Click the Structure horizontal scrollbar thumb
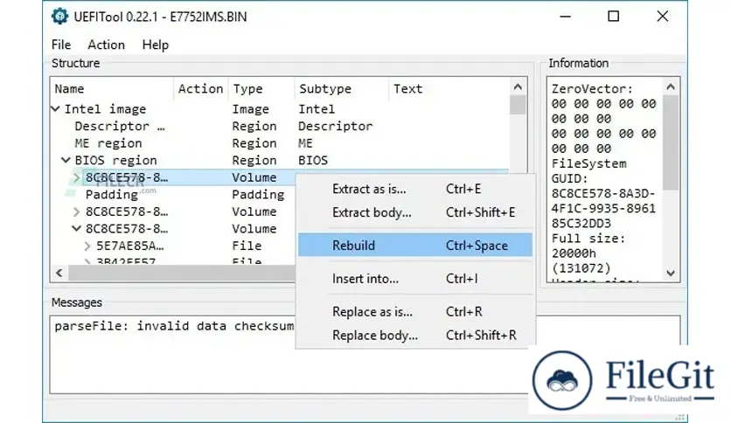This screenshot has width=731, height=423. (x=182, y=273)
